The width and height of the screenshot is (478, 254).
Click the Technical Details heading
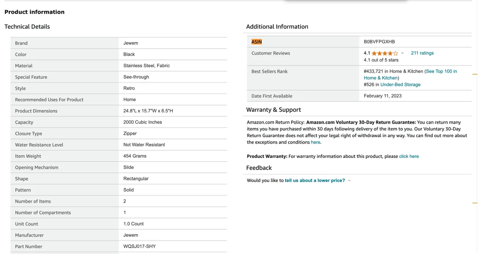coord(27,27)
